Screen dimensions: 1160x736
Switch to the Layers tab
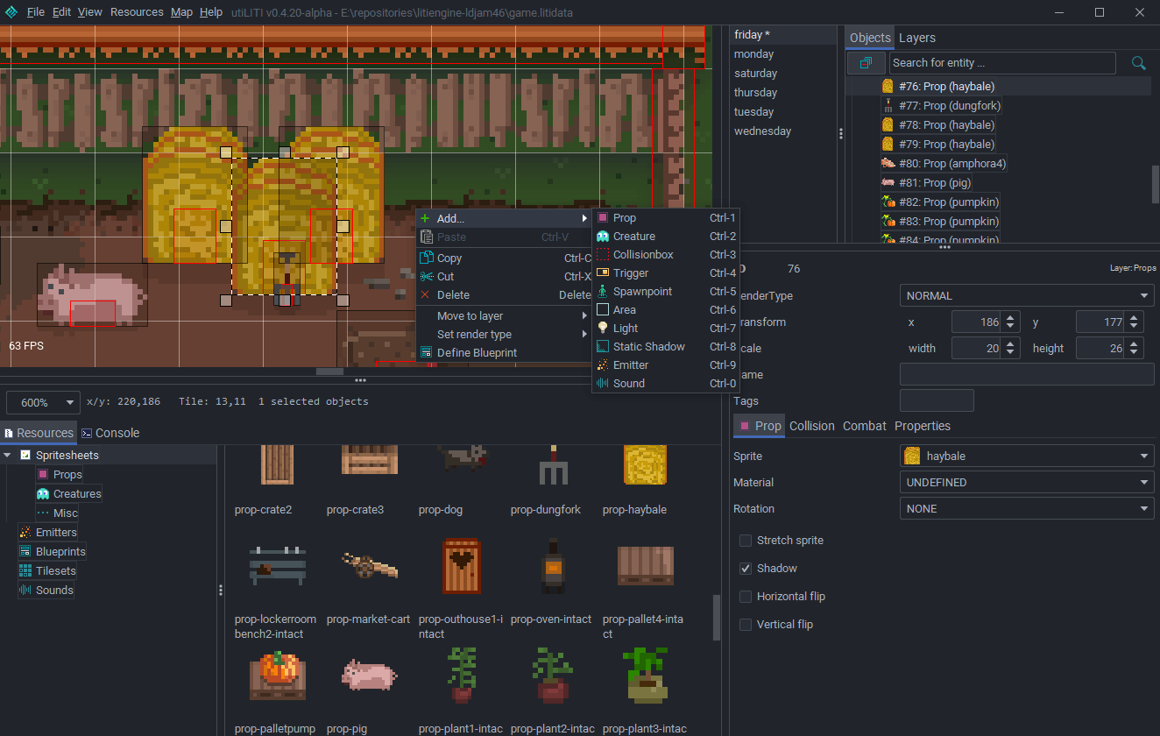tap(917, 38)
